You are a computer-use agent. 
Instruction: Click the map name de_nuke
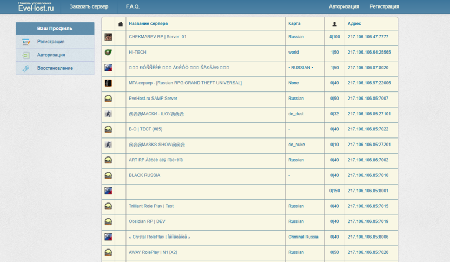(x=296, y=145)
